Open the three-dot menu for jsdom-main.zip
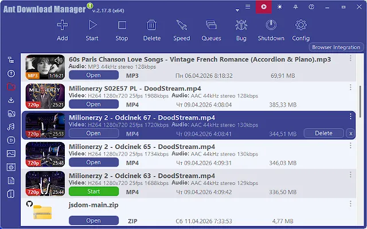The height and width of the screenshot is (229, 367). pos(350,204)
